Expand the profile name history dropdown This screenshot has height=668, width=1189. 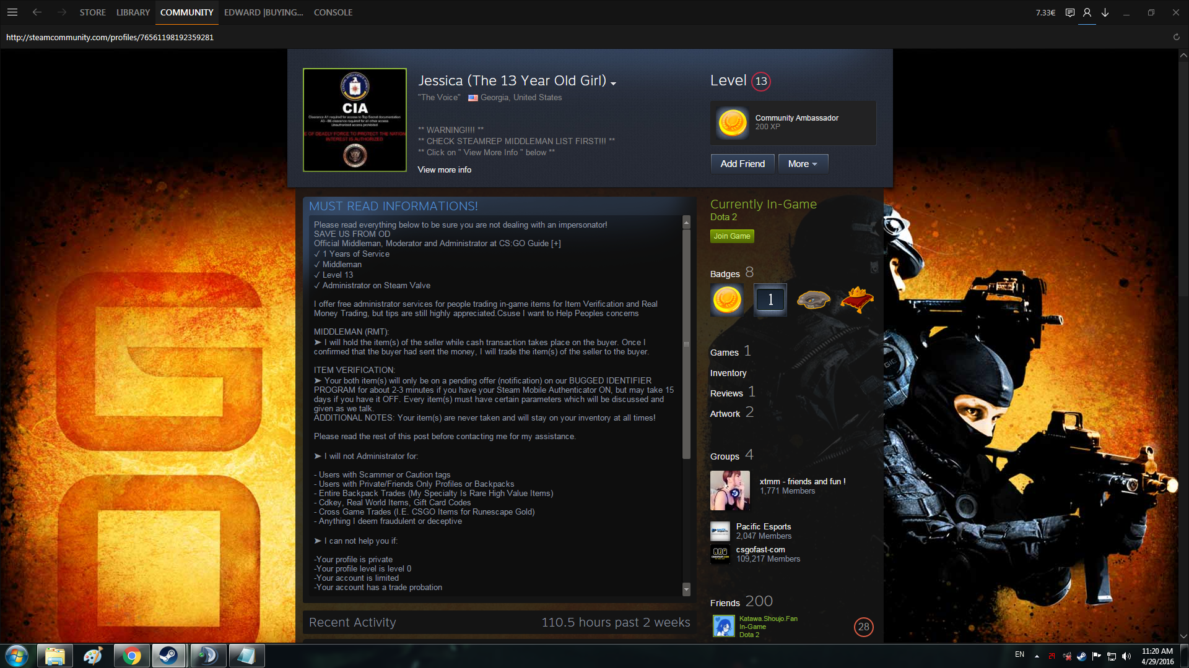click(613, 83)
